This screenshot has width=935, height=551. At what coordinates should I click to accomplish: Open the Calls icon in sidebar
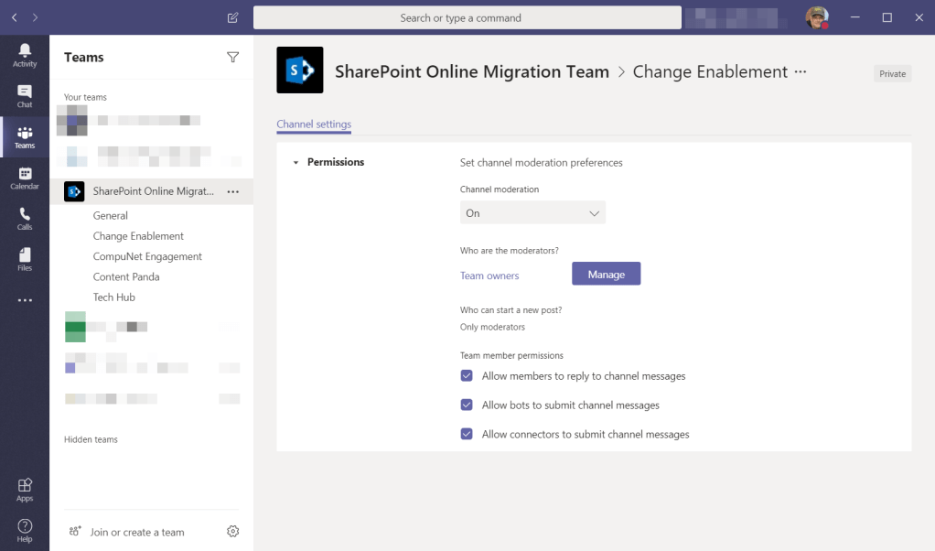point(25,218)
